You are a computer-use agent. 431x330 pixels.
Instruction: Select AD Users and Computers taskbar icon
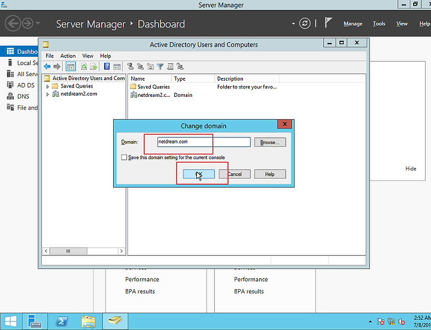(x=115, y=321)
